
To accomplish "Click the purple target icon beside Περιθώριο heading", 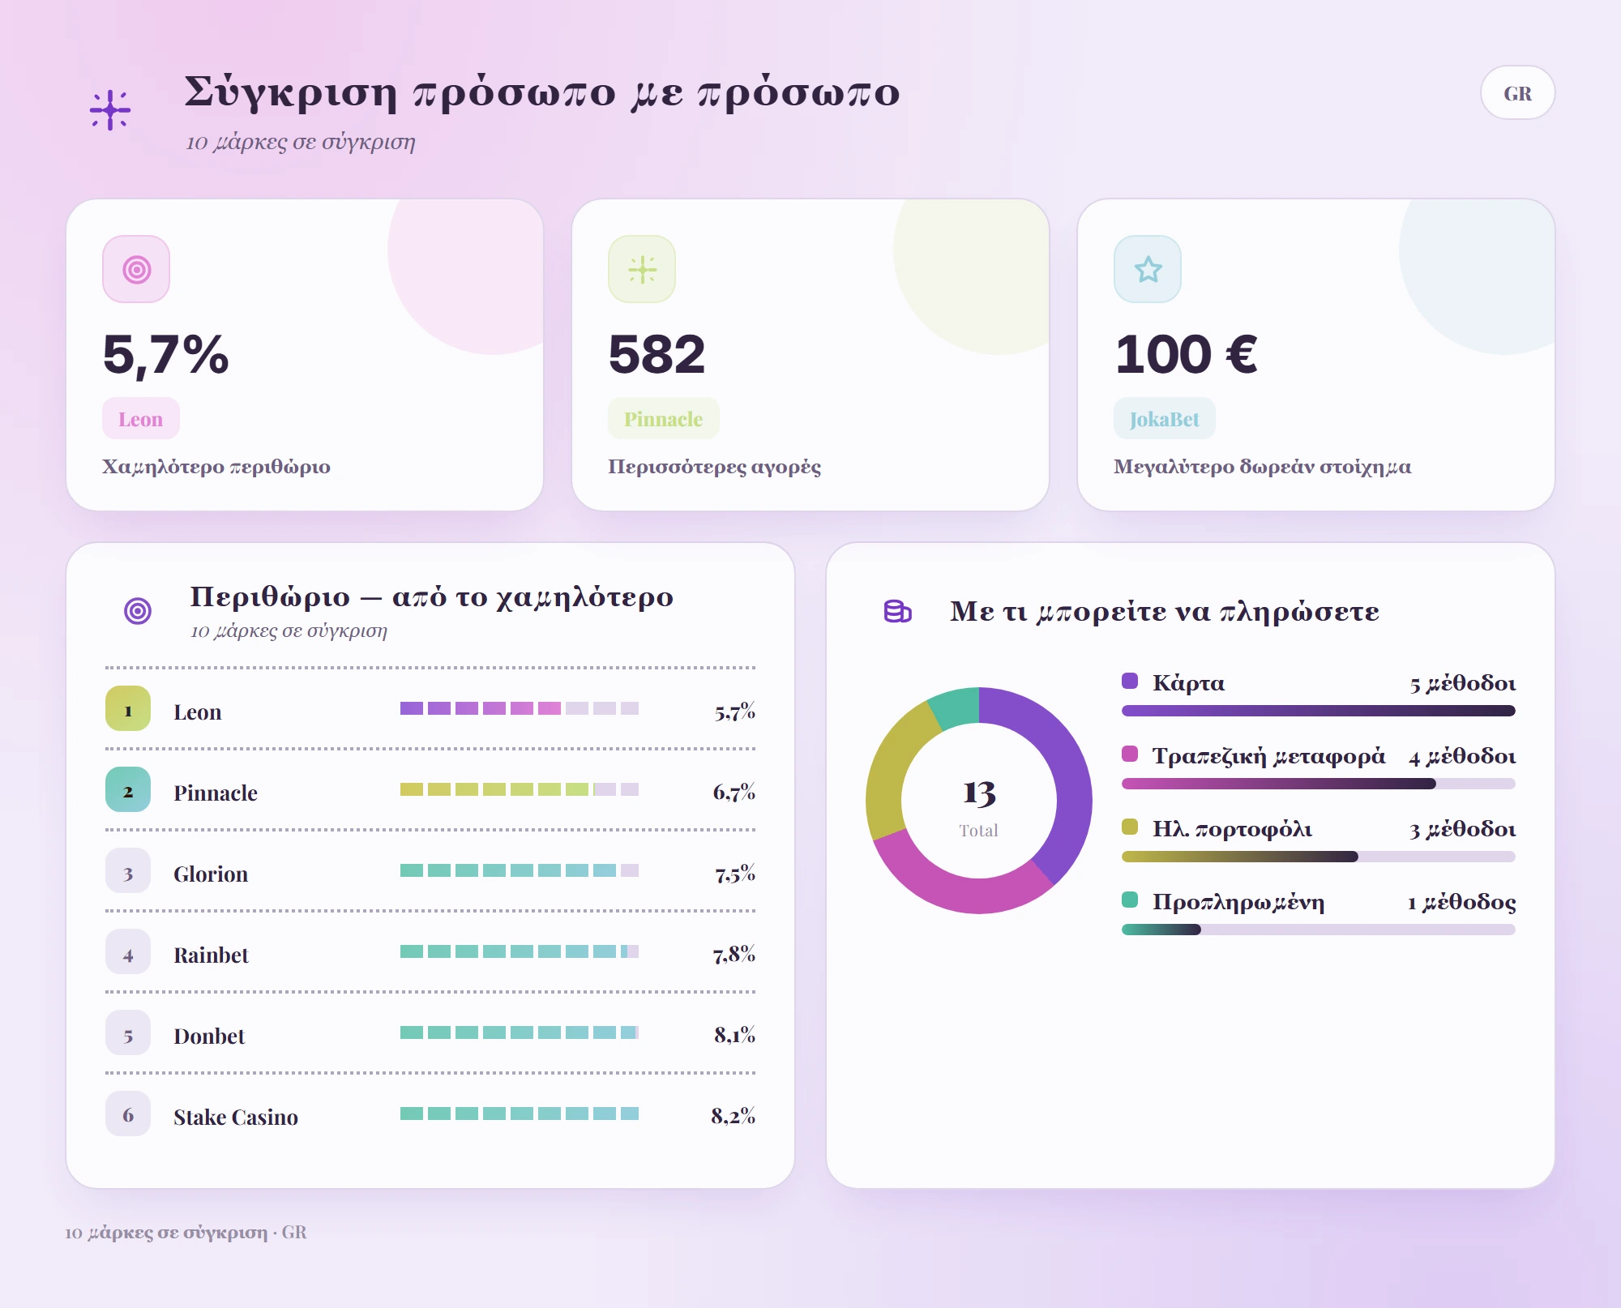I will coord(138,610).
